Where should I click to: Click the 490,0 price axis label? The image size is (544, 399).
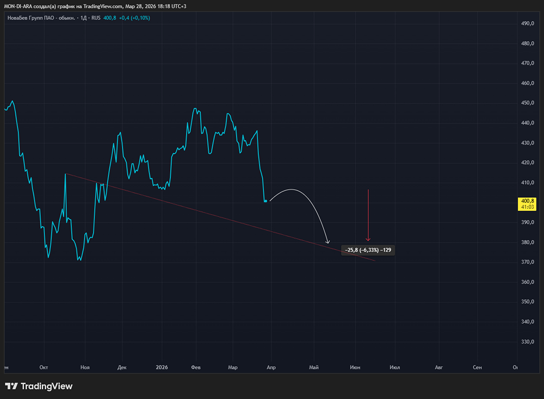pyautogui.click(x=527, y=23)
